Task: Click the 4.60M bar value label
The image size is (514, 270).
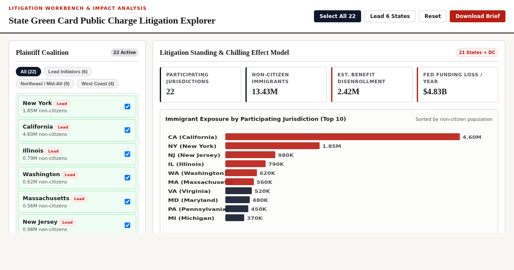Action: pyautogui.click(x=472, y=137)
